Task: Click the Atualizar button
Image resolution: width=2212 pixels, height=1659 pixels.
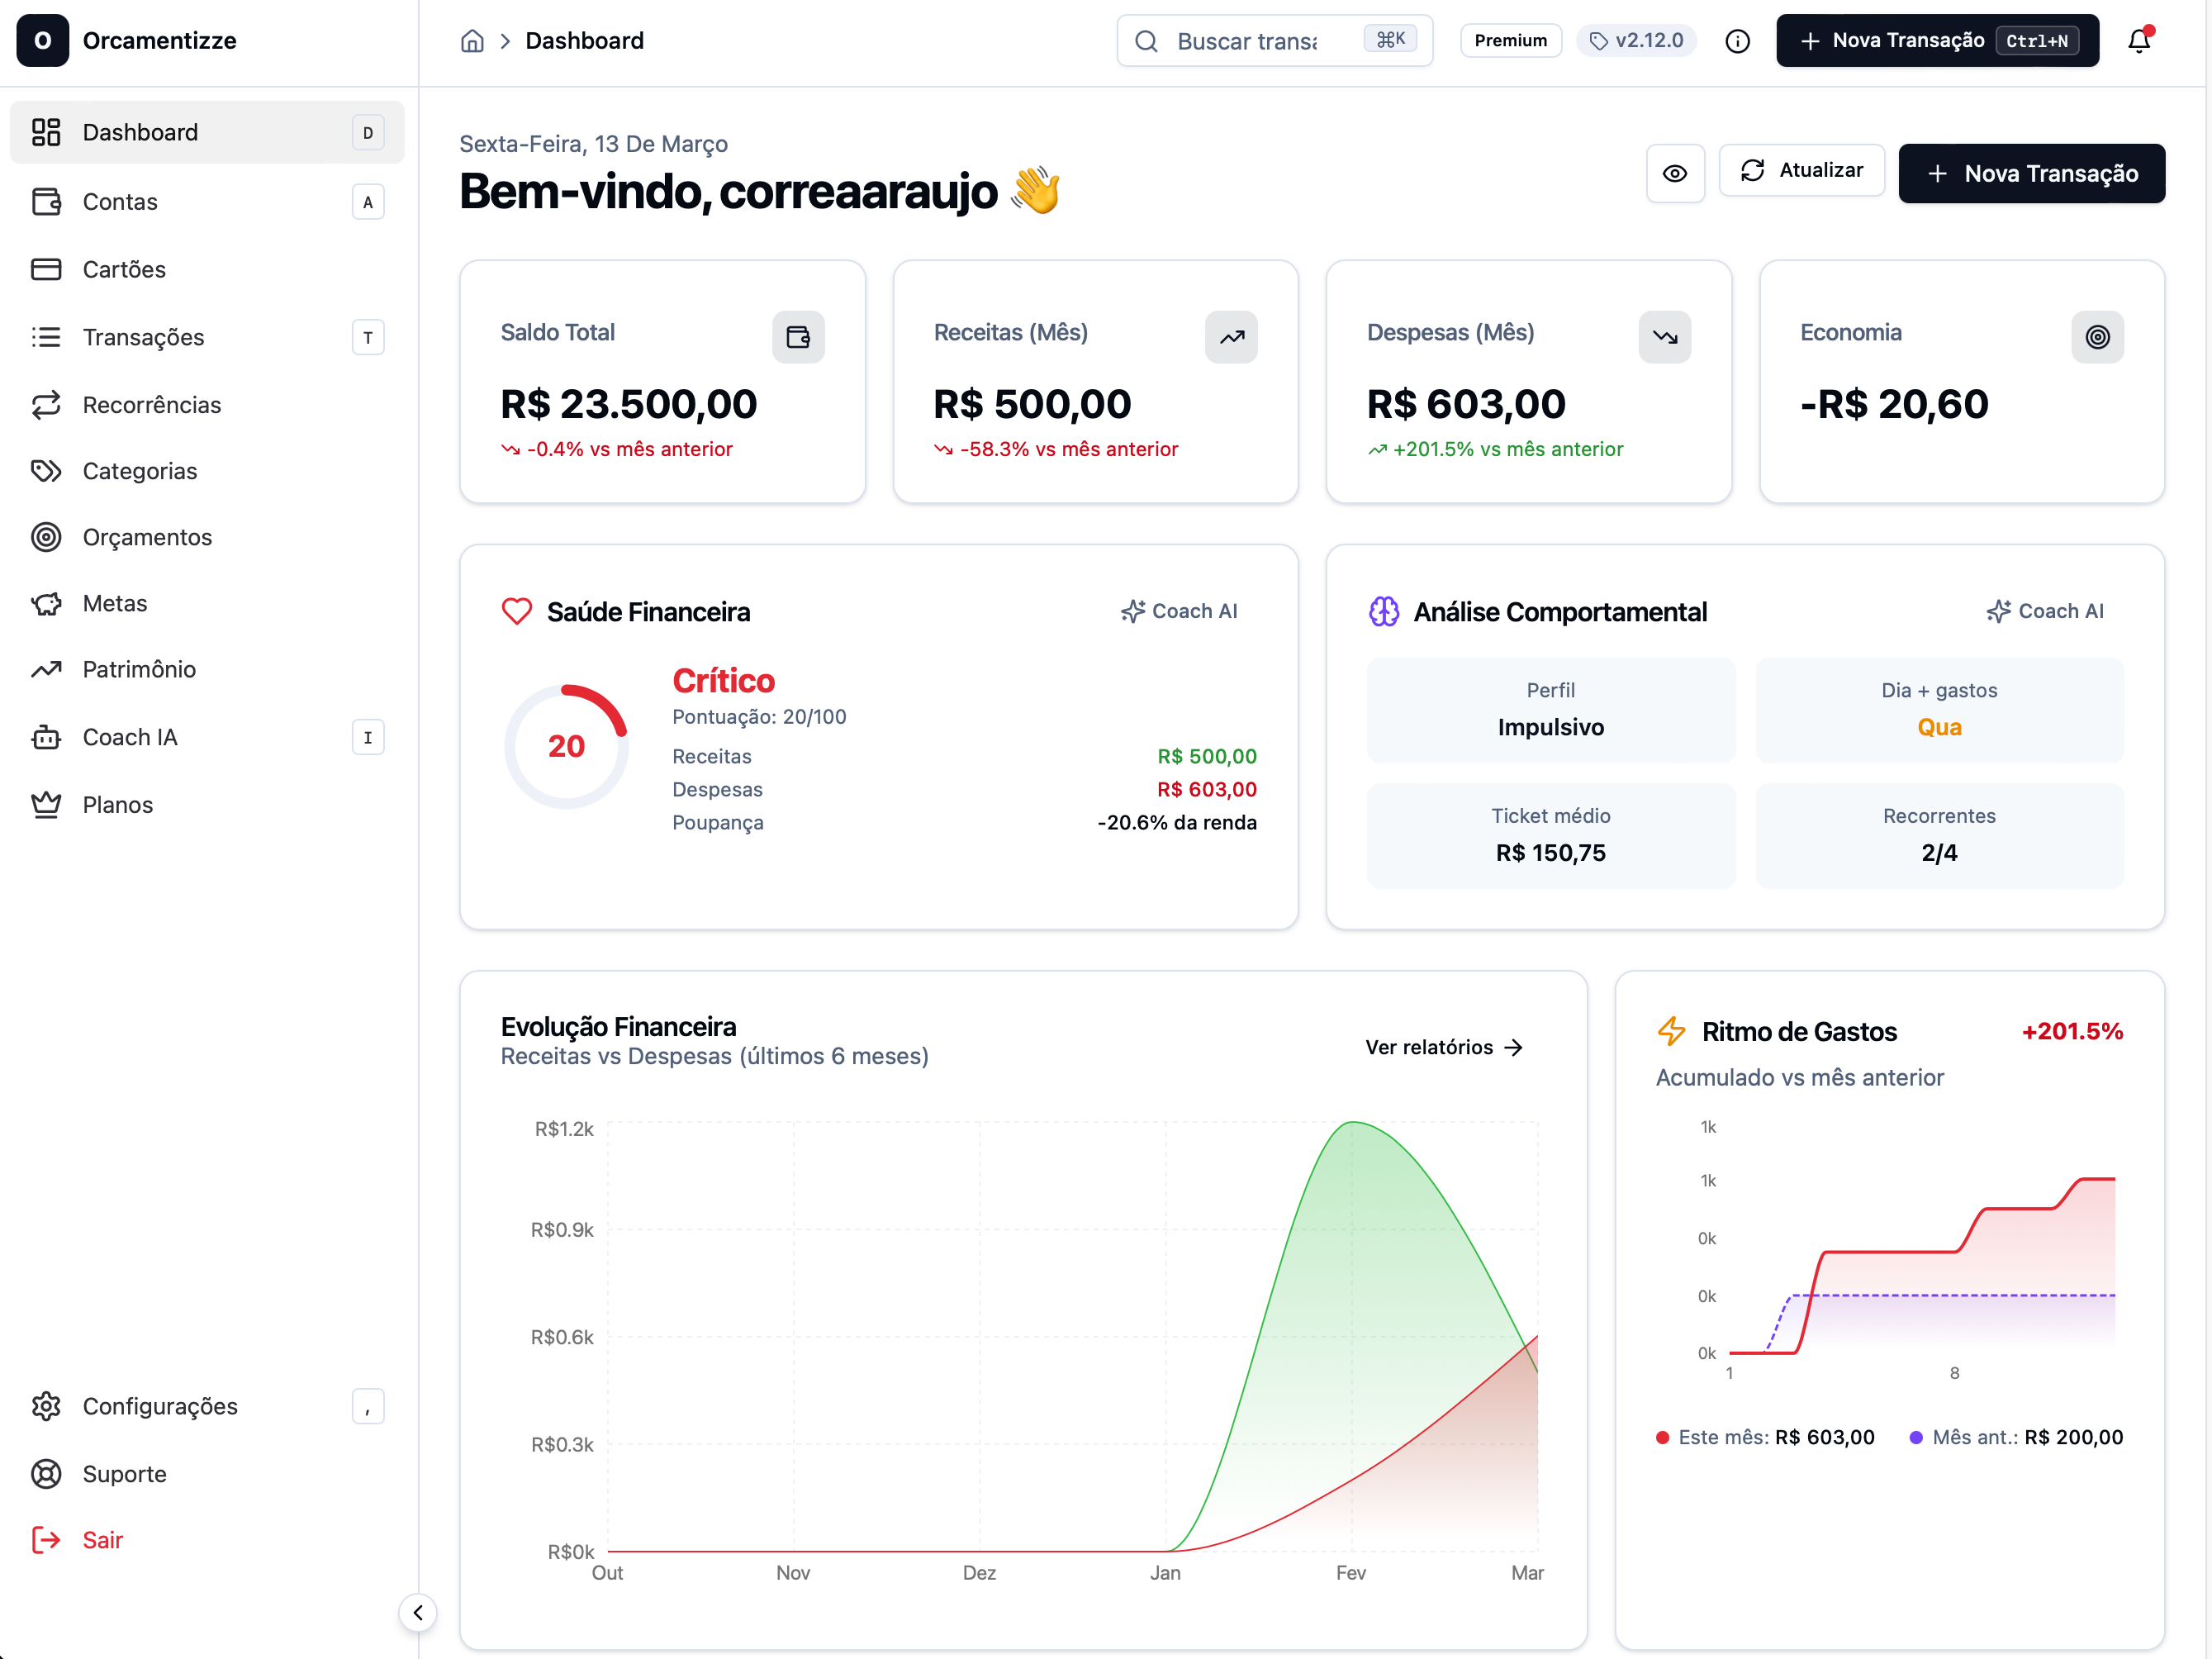Action: 1801,171
